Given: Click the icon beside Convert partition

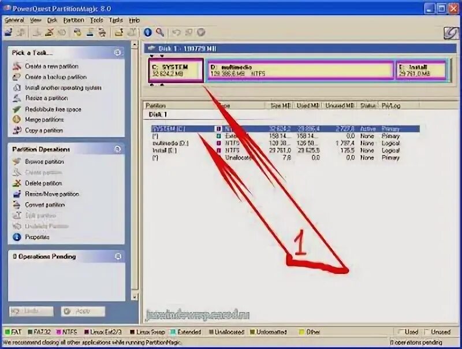Looking at the screenshot, I should (17, 205).
